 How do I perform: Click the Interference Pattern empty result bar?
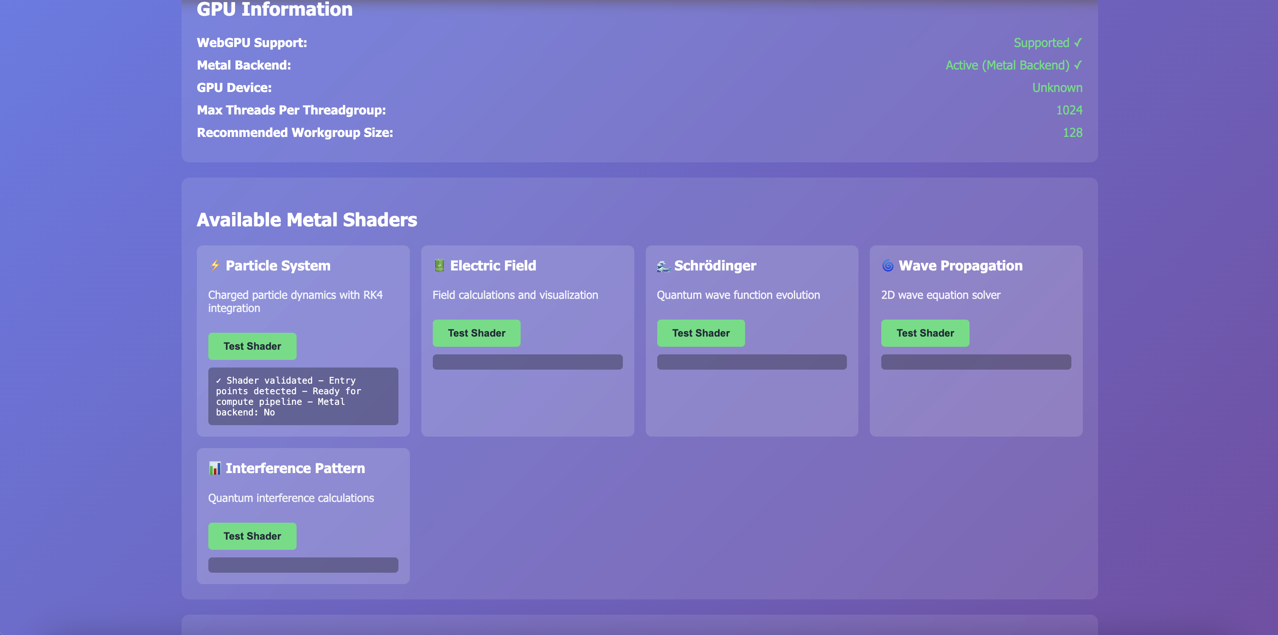[303, 565]
